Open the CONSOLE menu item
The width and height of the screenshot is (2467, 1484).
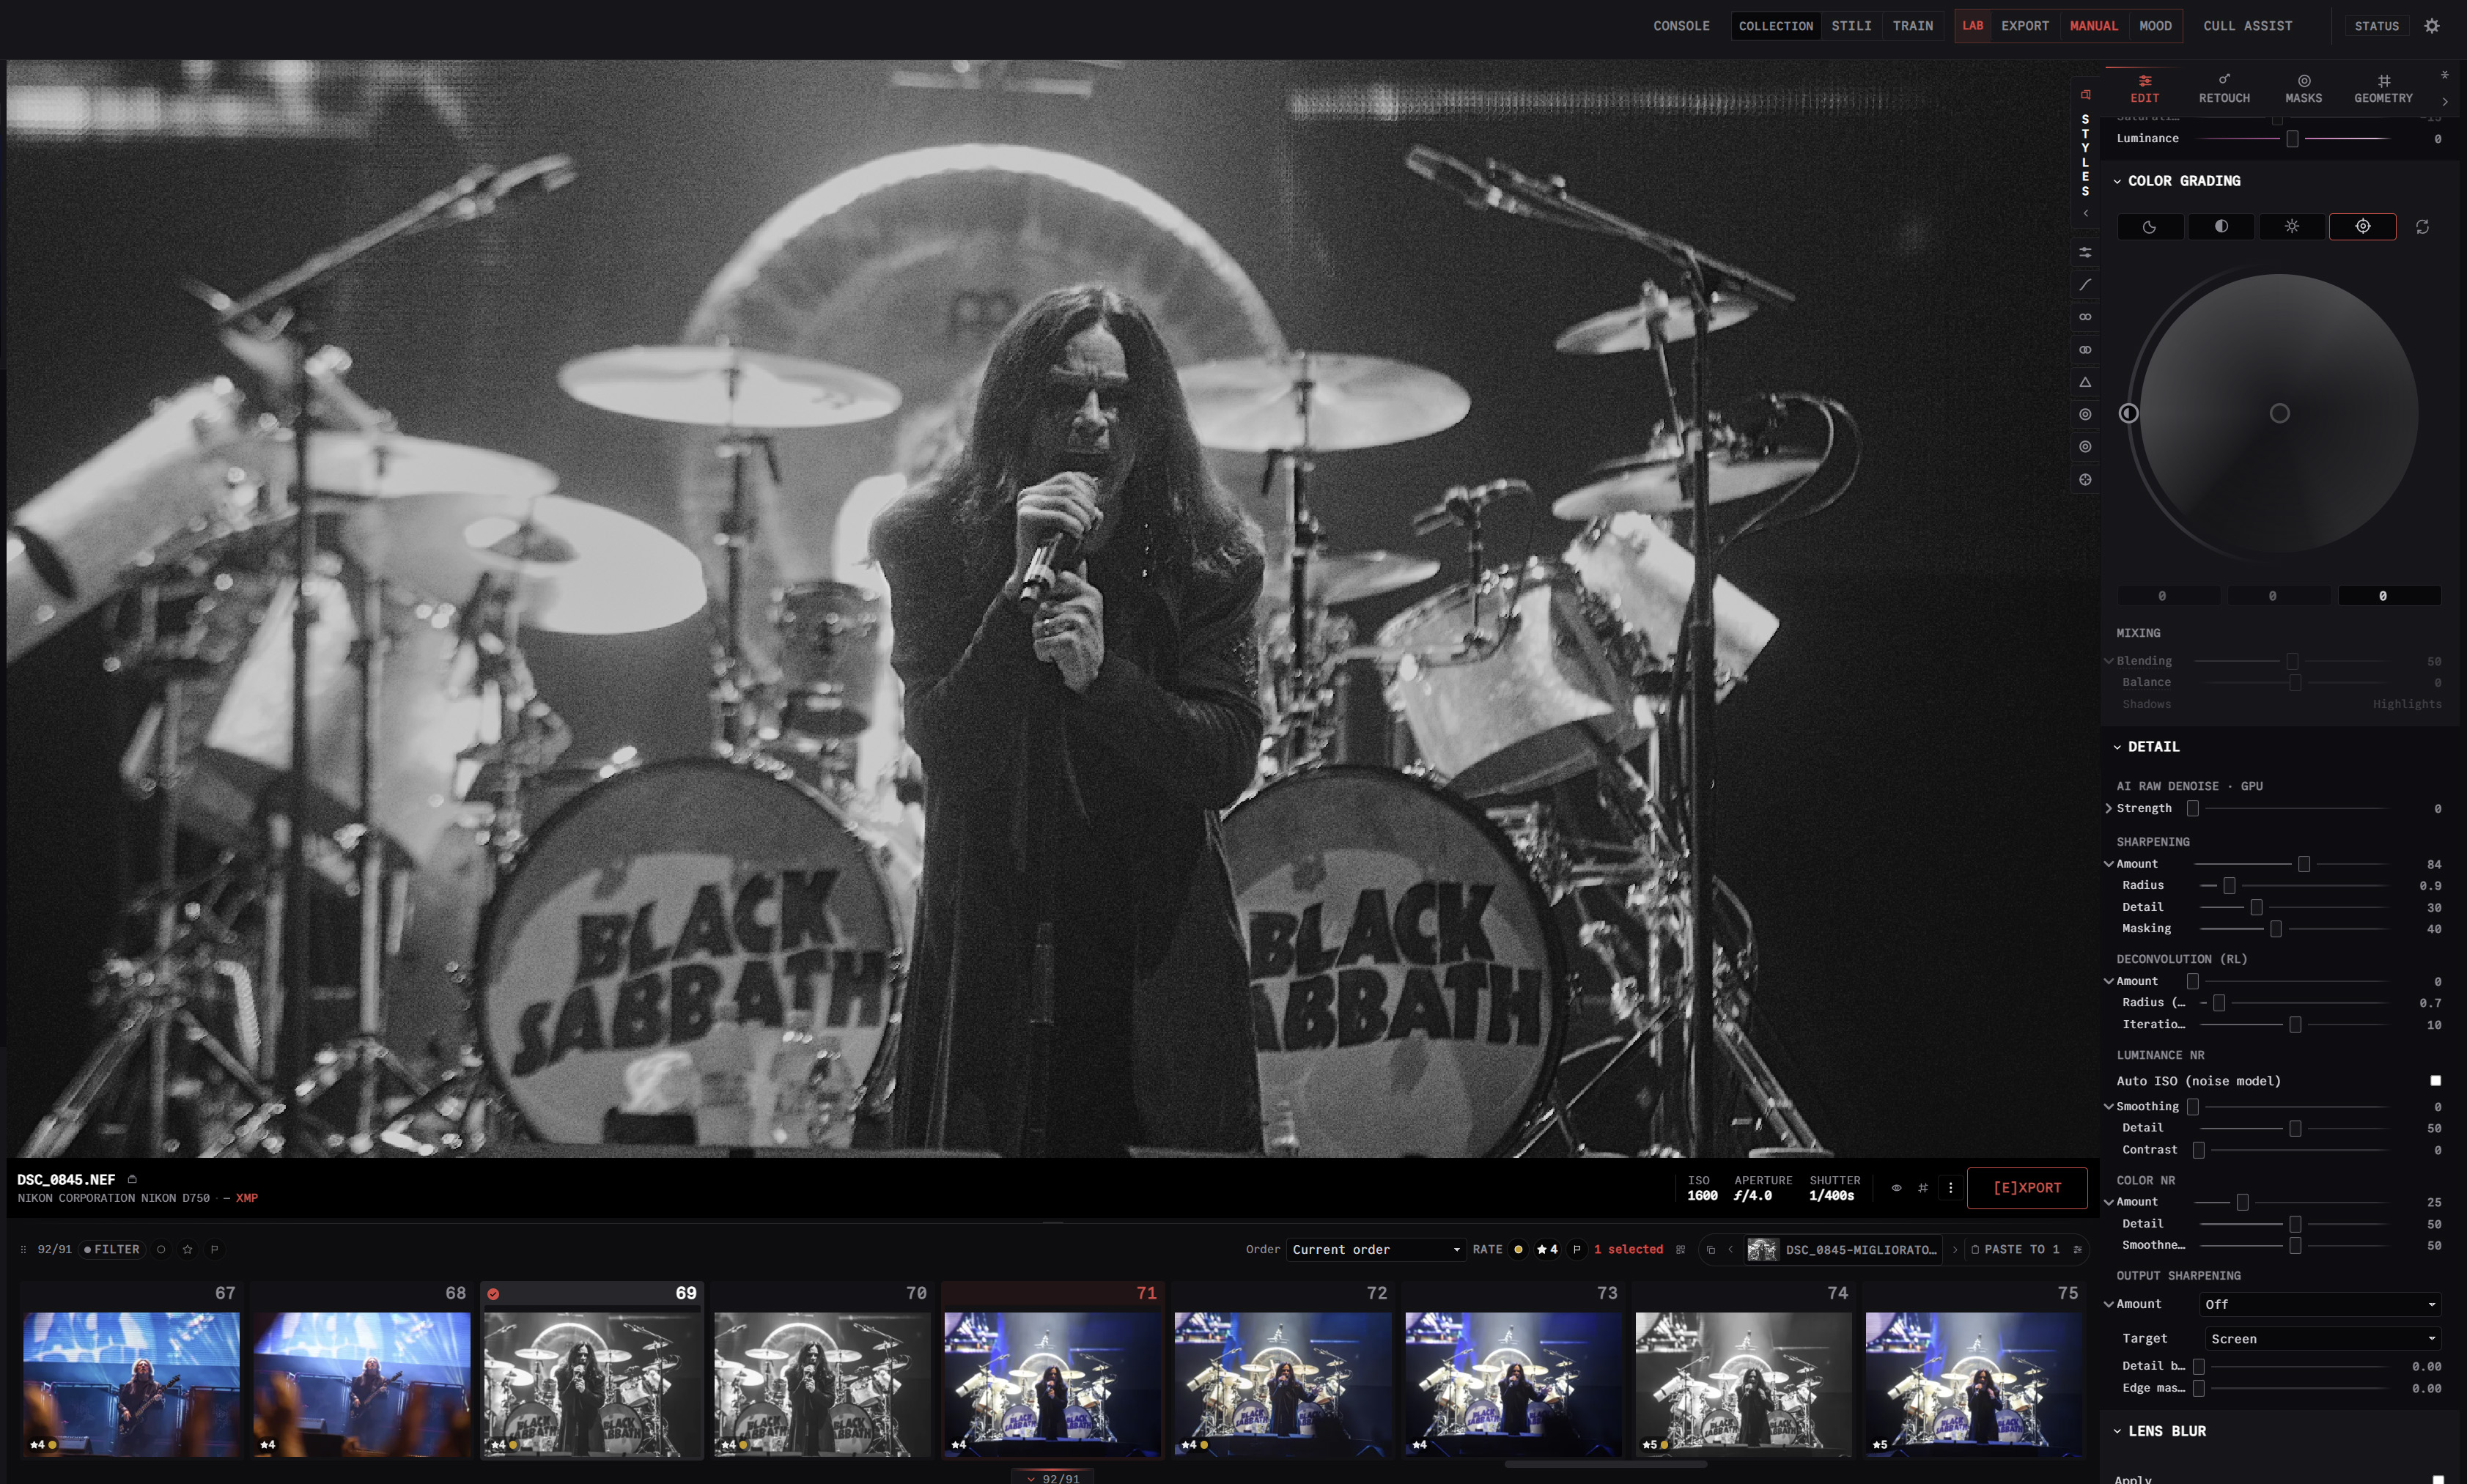[1681, 26]
